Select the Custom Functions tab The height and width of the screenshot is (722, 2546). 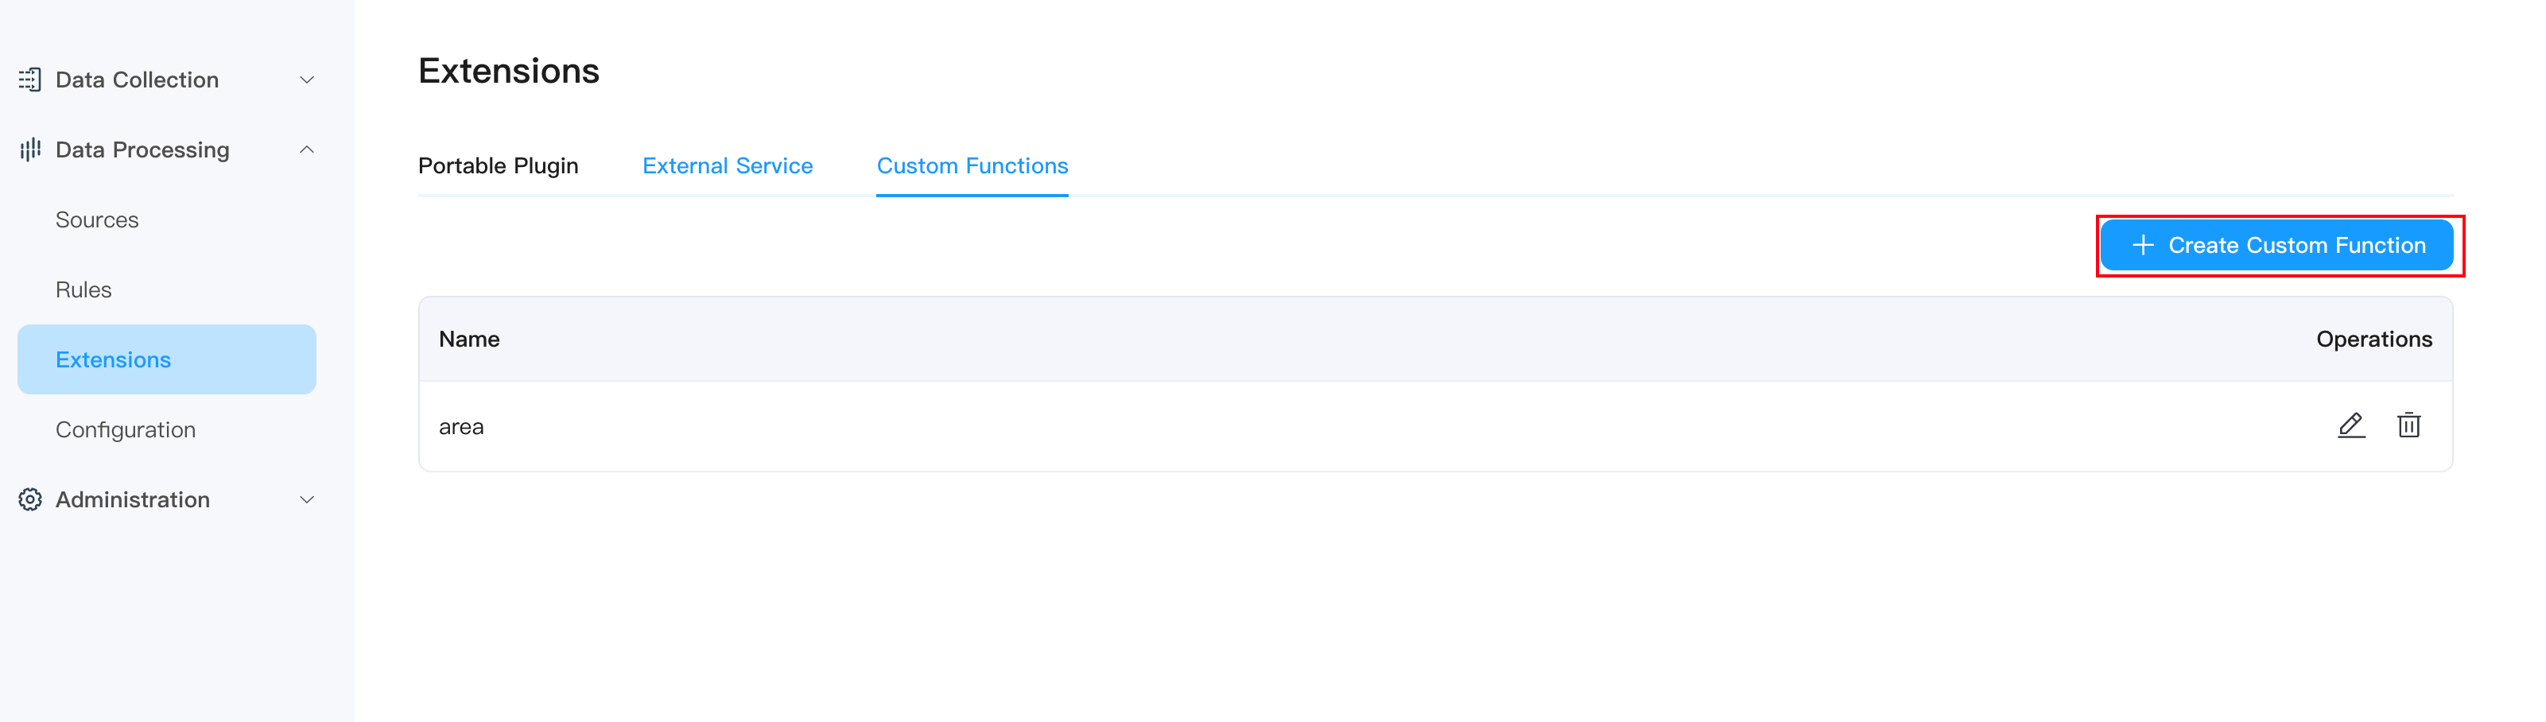[972, 166]
